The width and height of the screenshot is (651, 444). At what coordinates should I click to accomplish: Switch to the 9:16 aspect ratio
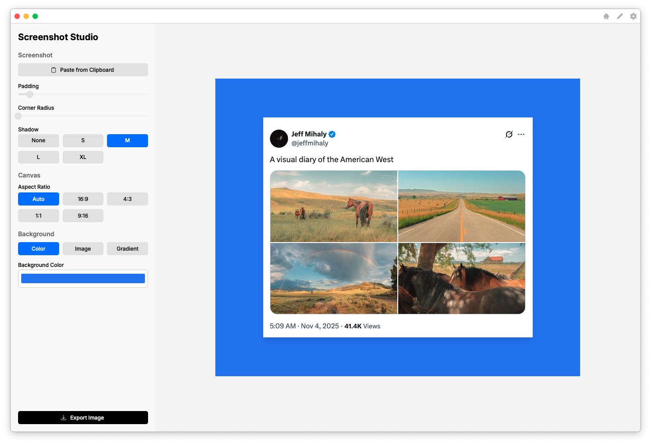coord(83,216)
